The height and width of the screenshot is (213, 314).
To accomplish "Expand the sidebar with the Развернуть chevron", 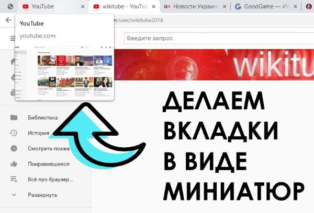I will pyautogui.click(x=14, y=195).
